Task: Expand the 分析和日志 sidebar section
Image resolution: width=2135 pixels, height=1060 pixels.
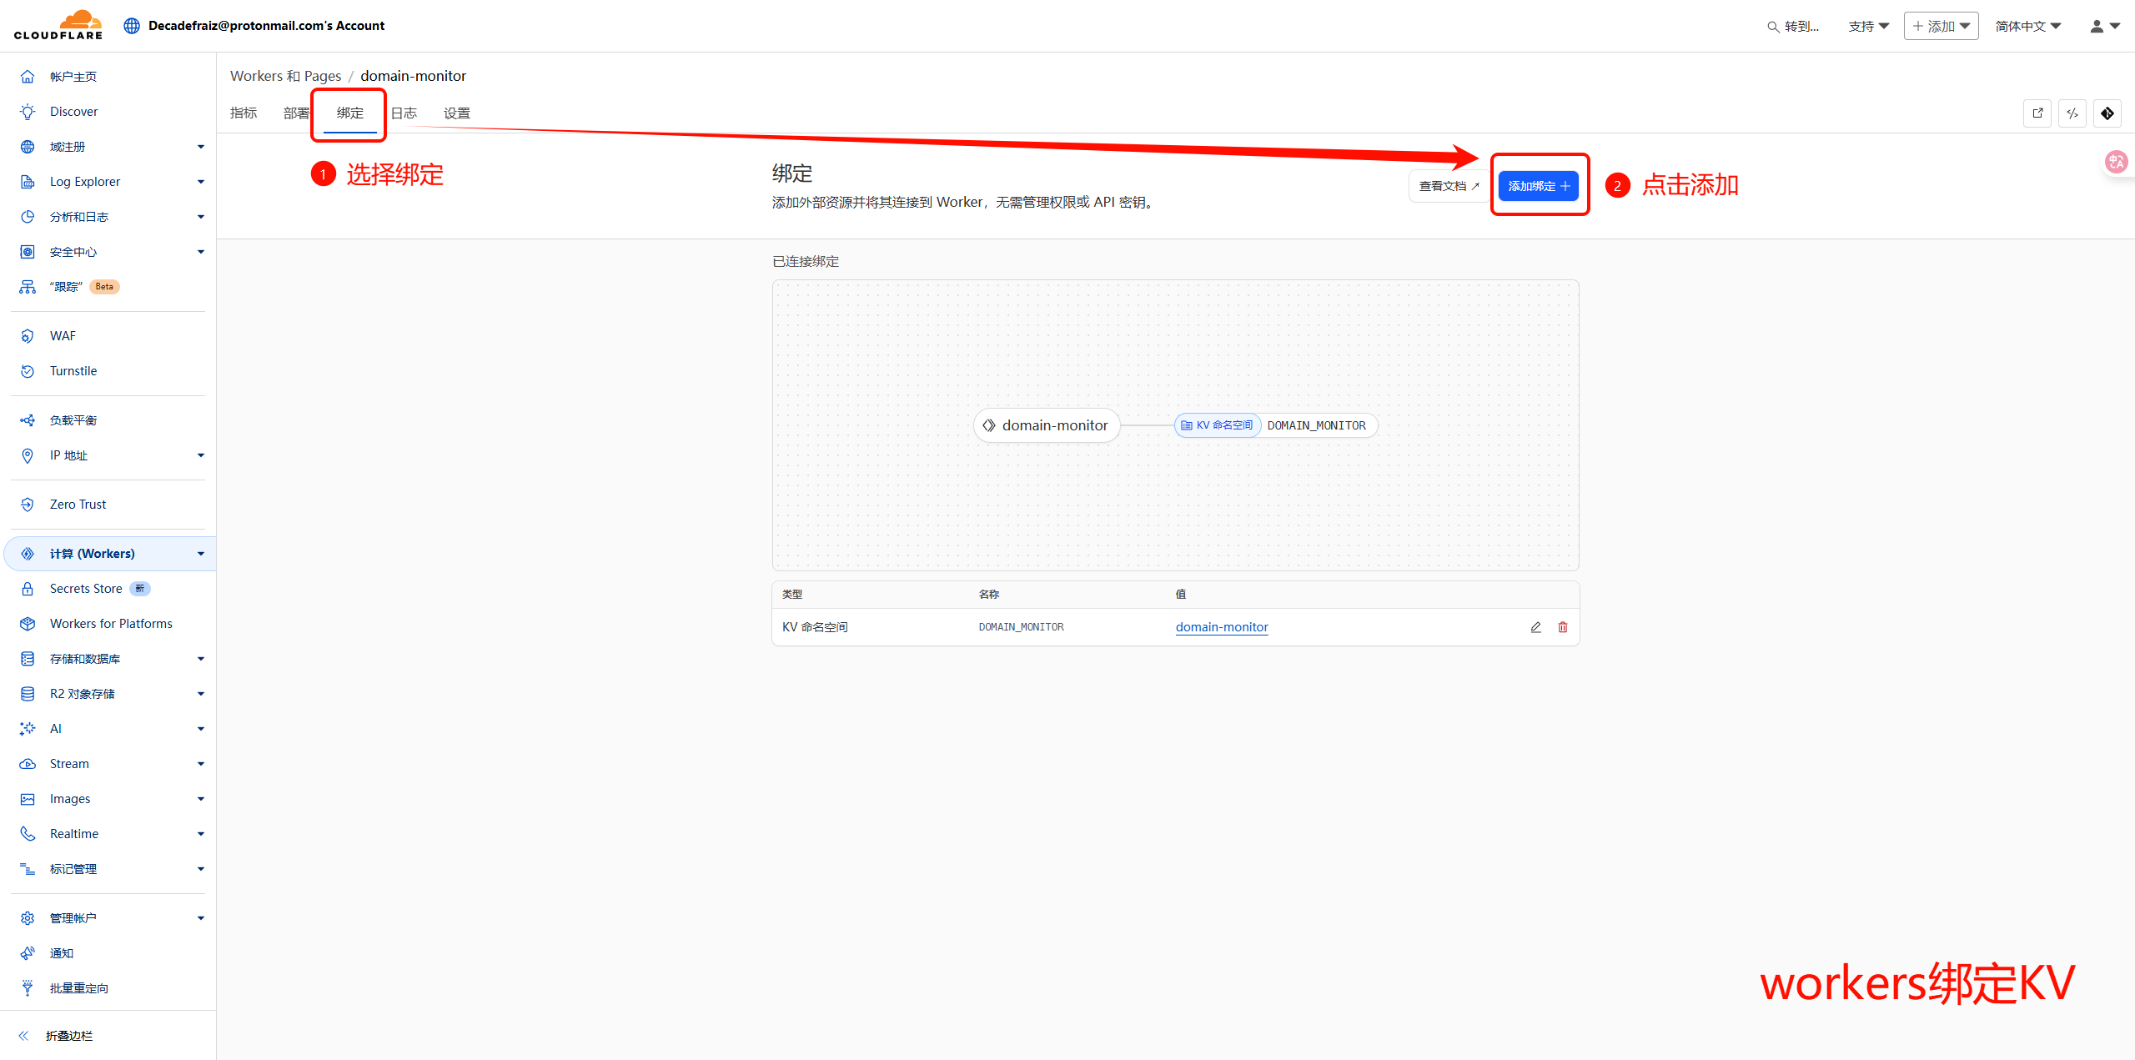Action: point(201,217)
